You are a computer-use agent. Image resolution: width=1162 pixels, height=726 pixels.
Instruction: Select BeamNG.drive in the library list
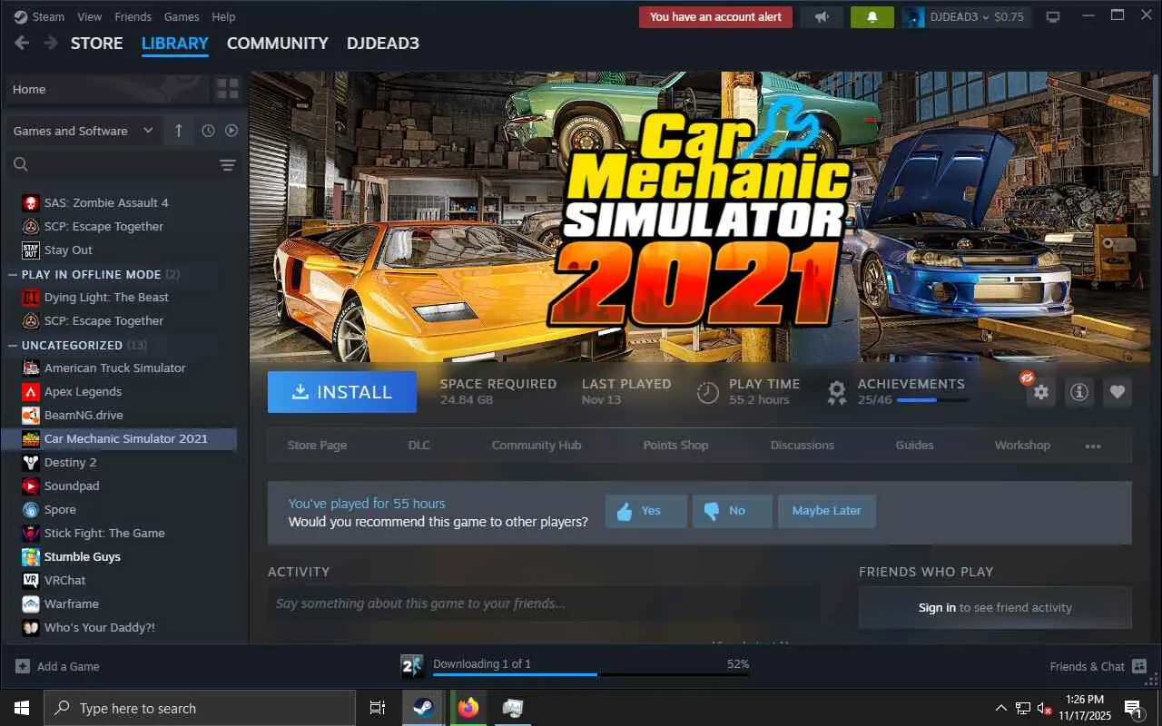[84, 415]
